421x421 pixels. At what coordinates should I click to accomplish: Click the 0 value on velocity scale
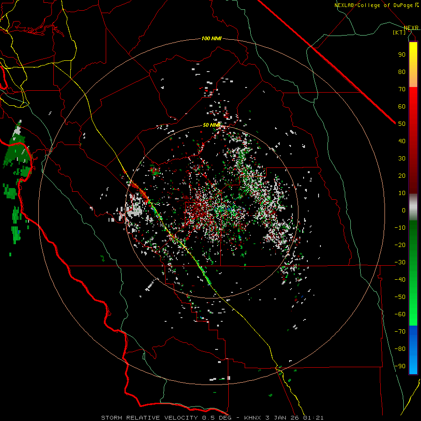click(404, 210)
